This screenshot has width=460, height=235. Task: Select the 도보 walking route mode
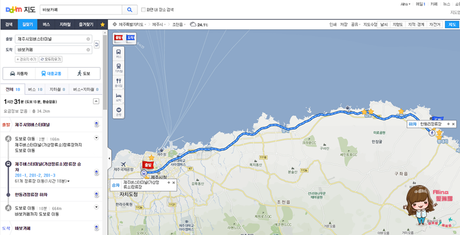(84, 74)
